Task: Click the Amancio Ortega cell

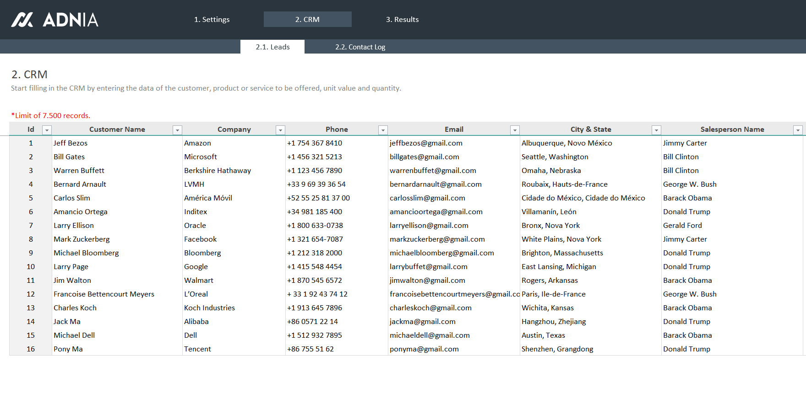Action: tap(117, 211)
